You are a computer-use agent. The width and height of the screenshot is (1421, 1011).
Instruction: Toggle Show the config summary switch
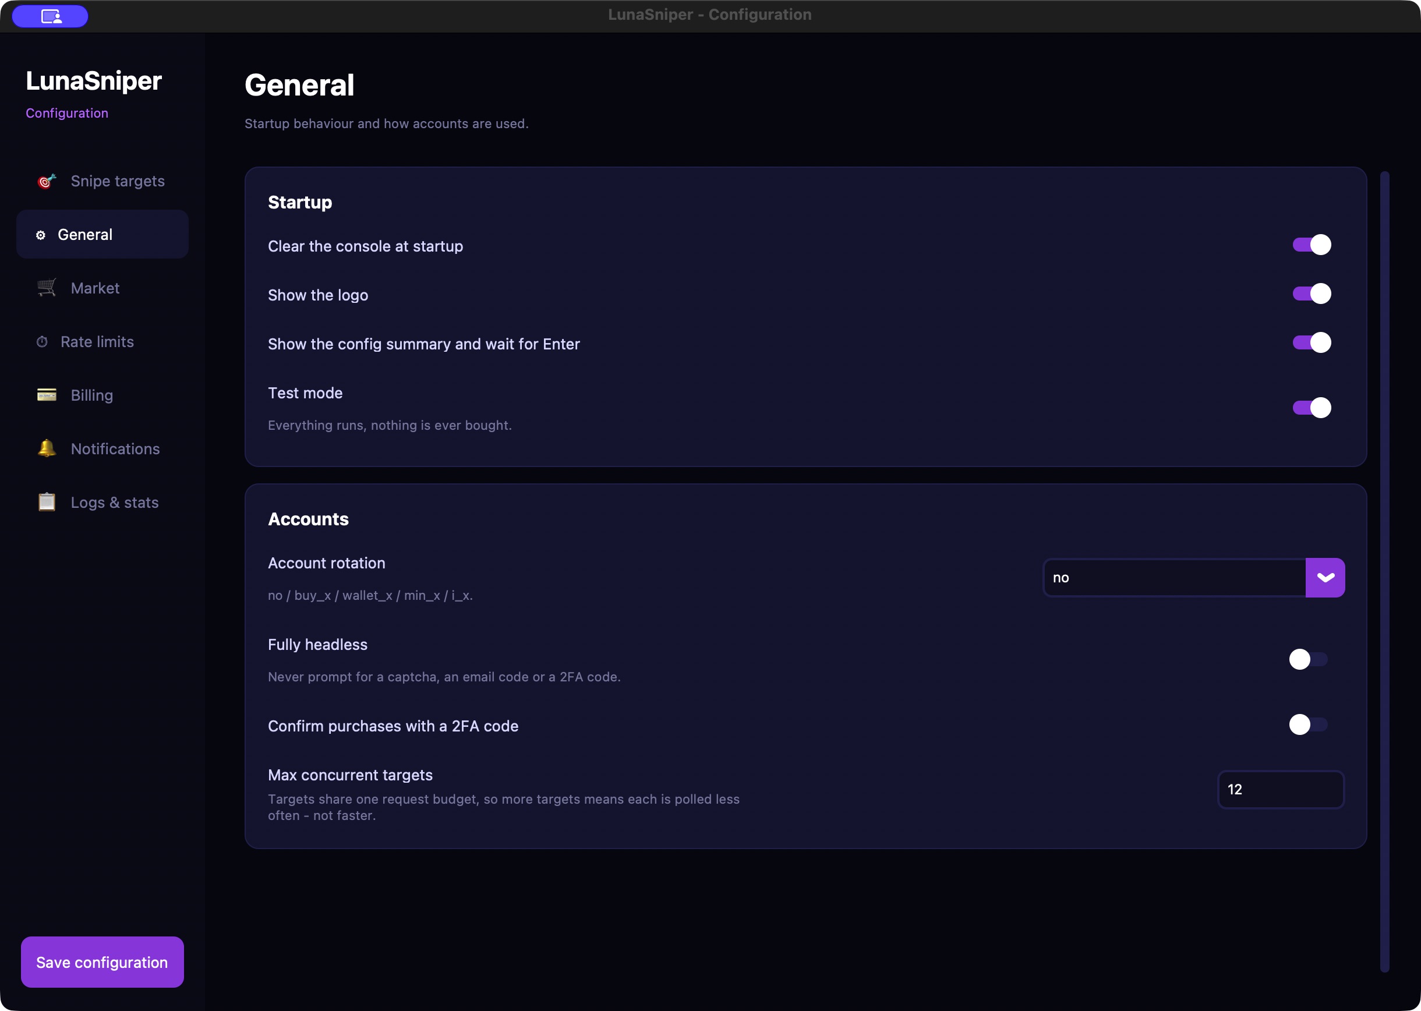(x=1312, y=342)
